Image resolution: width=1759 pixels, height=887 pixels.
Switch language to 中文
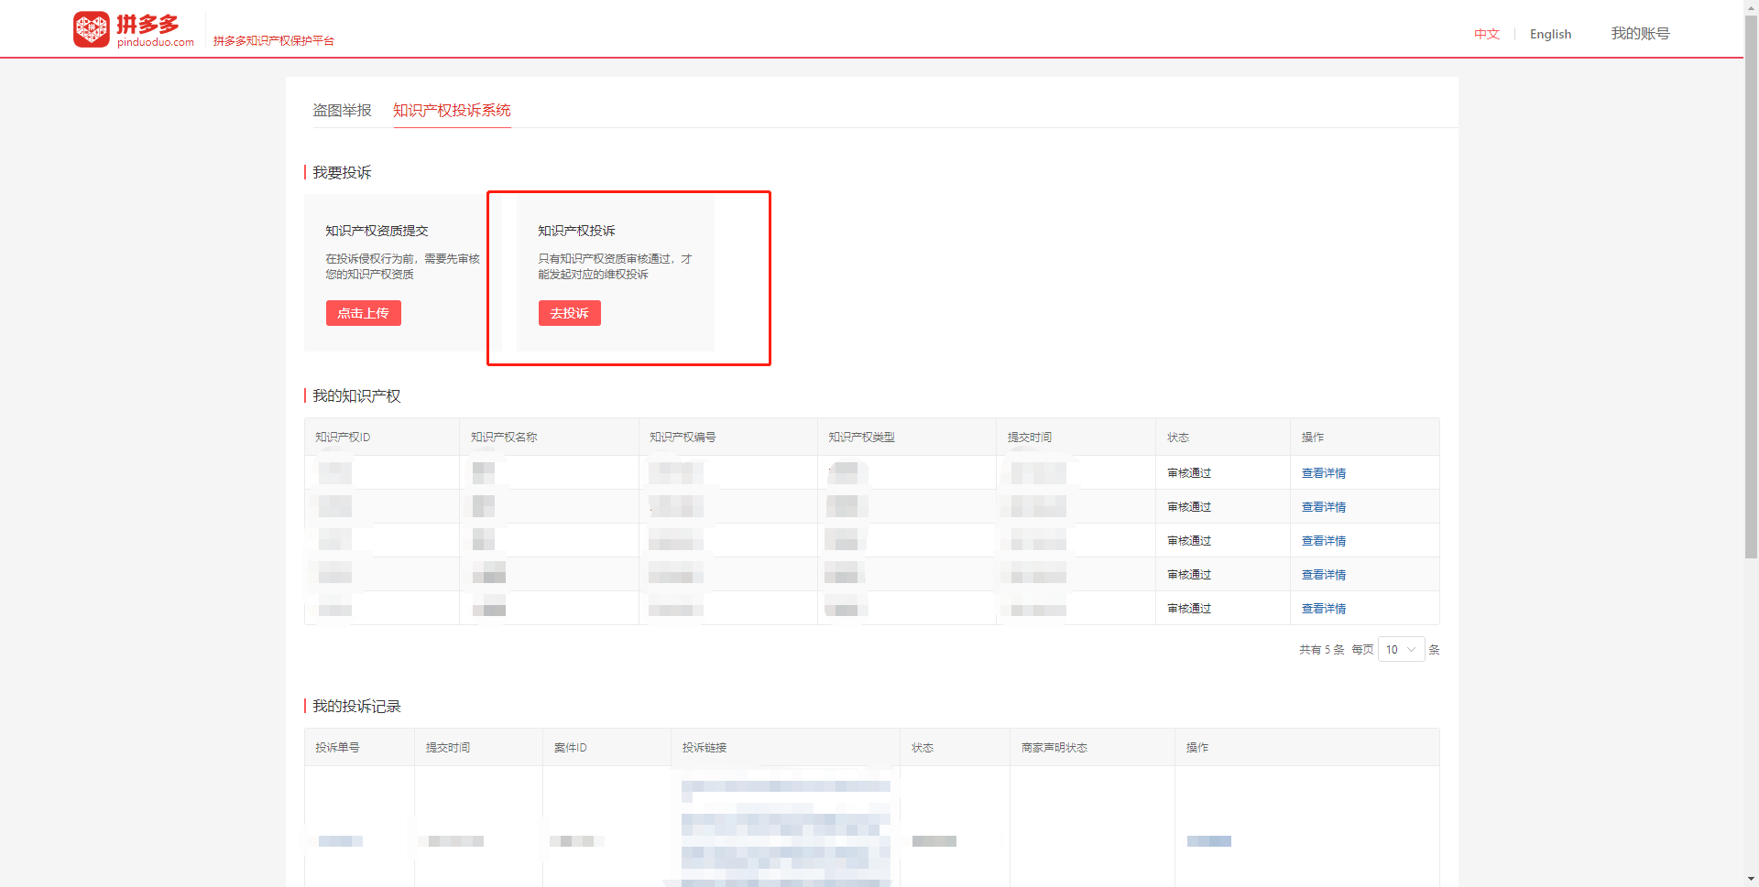(1486, 34)
